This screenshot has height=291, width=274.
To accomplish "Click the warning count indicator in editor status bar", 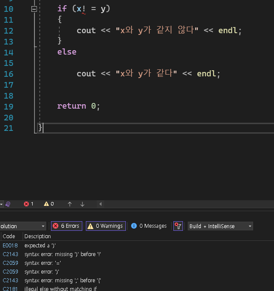I will coord(49,204).
